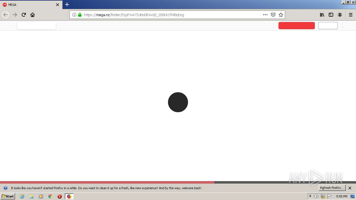Open Firefox Library icon

point(322,15)
